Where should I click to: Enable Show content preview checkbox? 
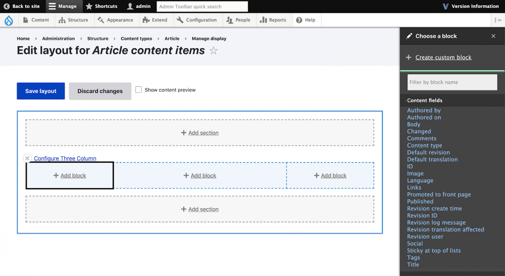(139, 89)
